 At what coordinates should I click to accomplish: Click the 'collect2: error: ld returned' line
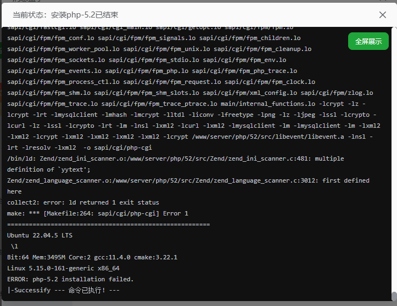tap(83, 202)
